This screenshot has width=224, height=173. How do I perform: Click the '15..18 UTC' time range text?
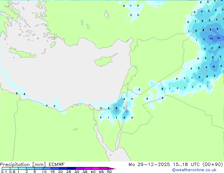187,165
